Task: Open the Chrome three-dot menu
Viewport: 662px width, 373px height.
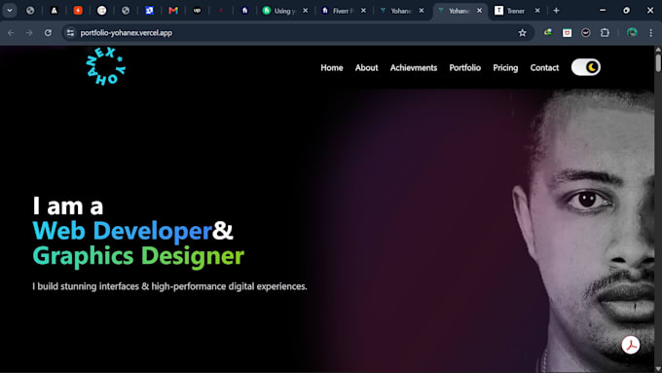Action: [x=650, y=33]
